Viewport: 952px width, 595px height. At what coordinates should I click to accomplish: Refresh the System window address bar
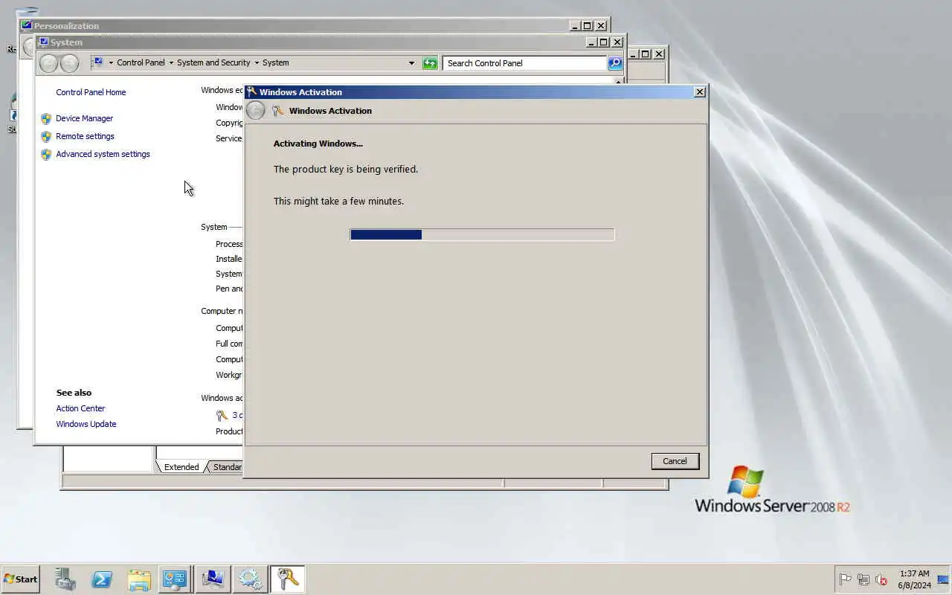click(430, 63)
